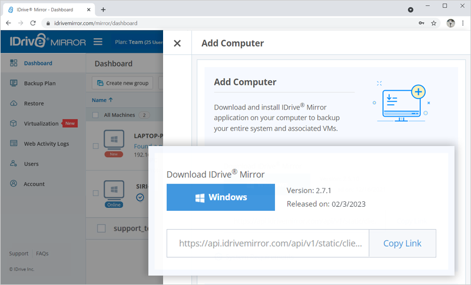
Task: Check the All Machines checkbox
Action: 95,115
